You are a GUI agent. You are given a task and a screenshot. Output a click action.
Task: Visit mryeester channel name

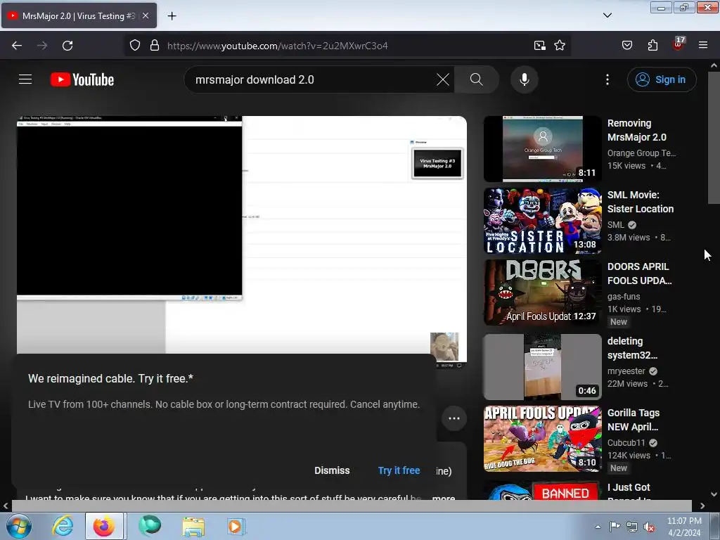point(626,371)
